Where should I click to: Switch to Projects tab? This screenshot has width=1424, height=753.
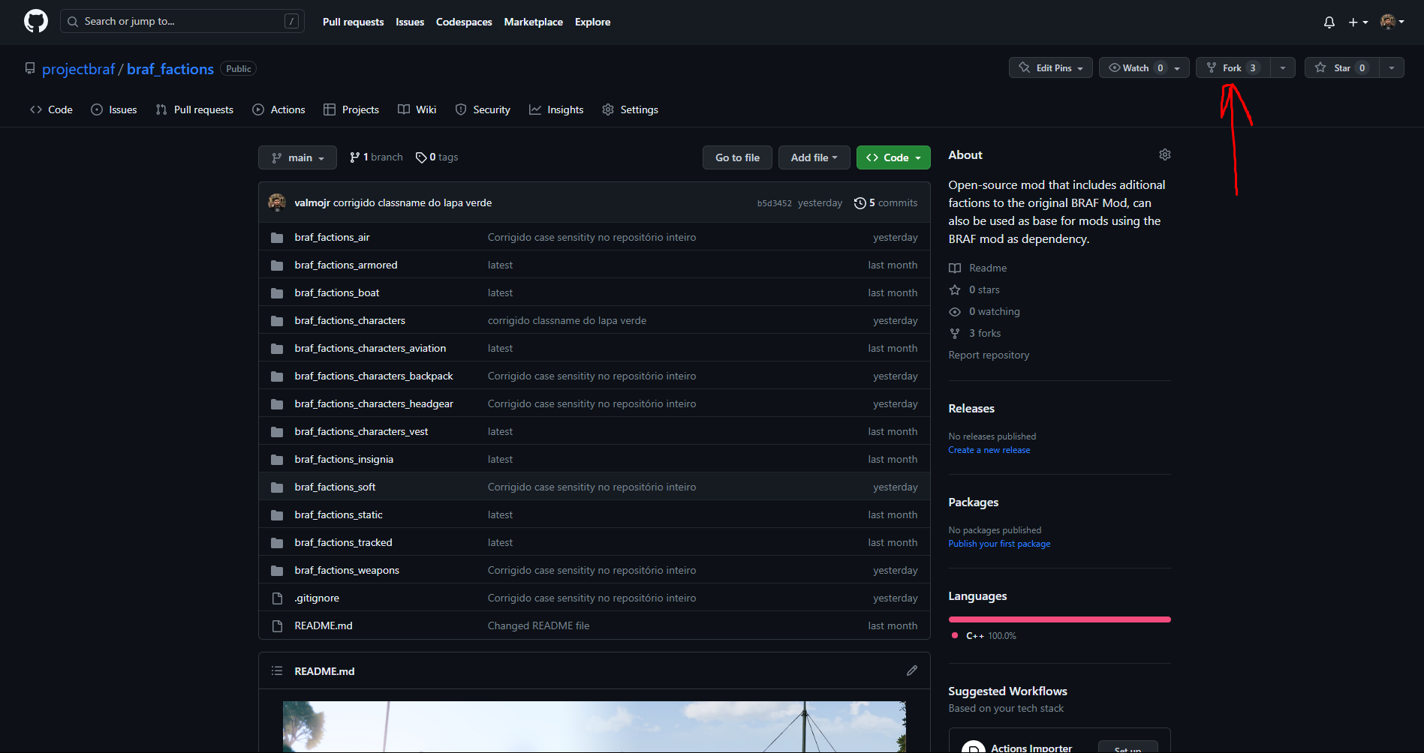(351, 109)
